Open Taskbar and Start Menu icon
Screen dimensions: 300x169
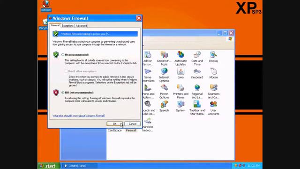click(x=197, y=104)
